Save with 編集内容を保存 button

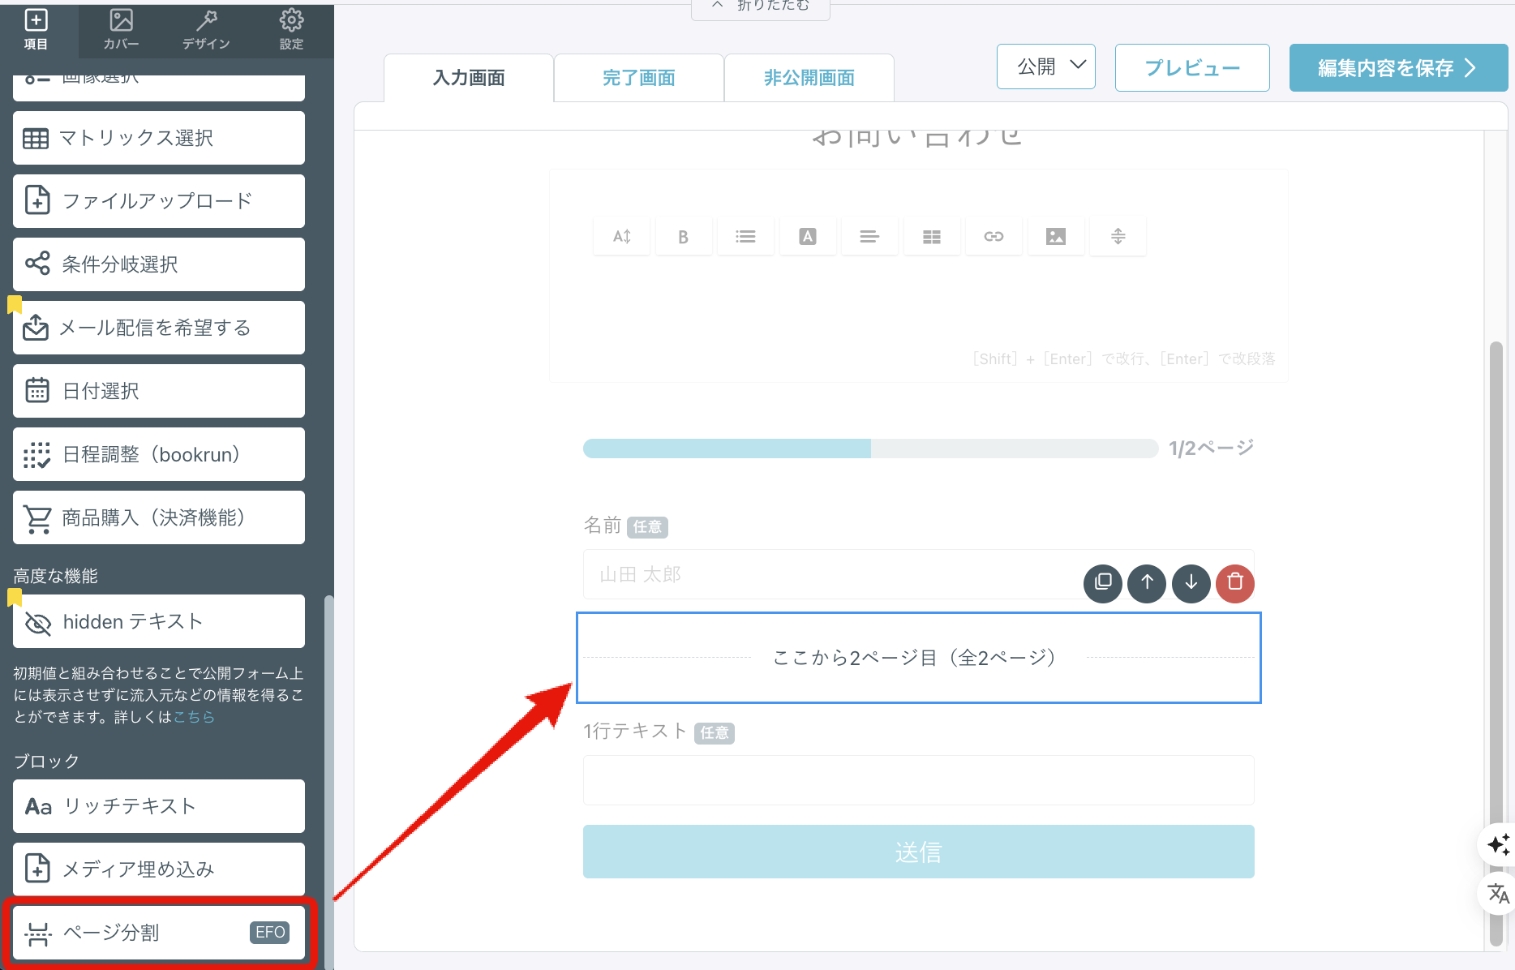(x=1398, y=68)
